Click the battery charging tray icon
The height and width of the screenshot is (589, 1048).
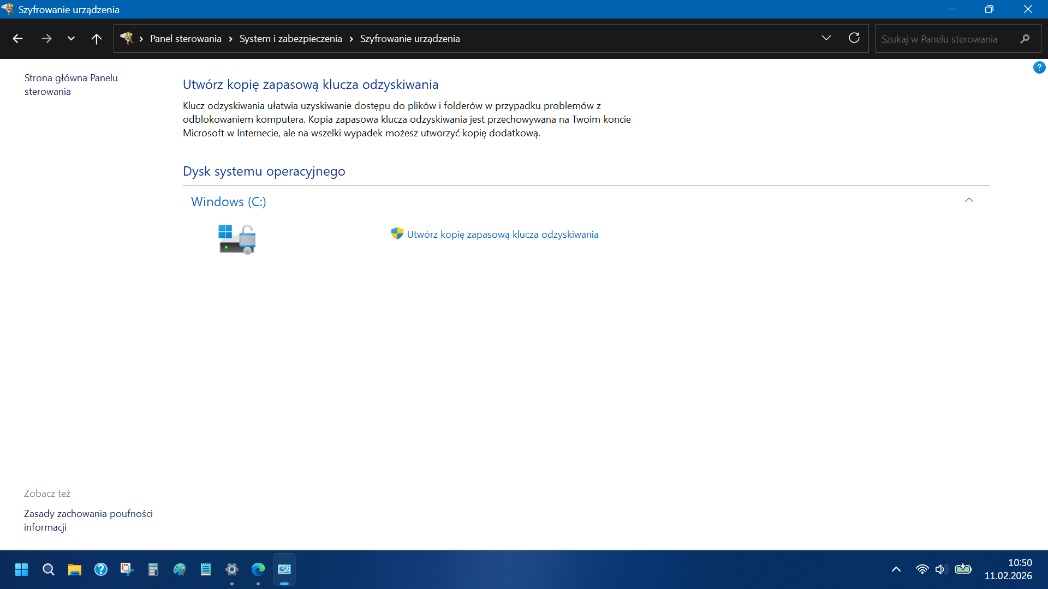[x=963, y=569]
